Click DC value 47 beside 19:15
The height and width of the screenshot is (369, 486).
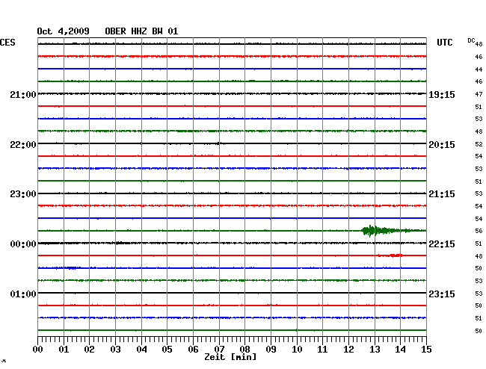pyautogui.click(x=479, y=94)
